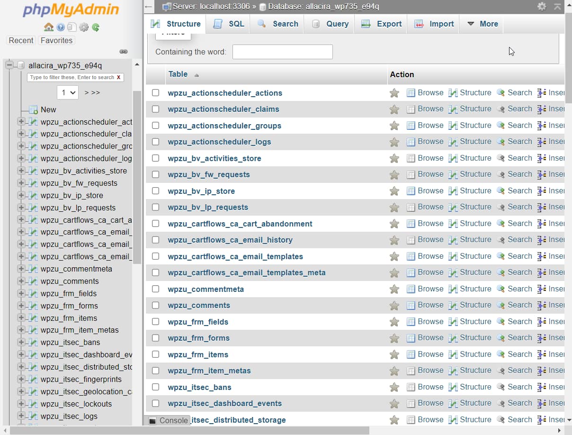Switch to the SQL tab

pyautogui.click(x=228, y=24)
